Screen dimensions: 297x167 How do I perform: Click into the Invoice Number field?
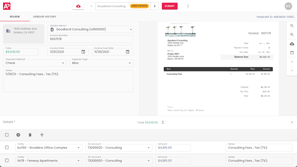(90, 39)
